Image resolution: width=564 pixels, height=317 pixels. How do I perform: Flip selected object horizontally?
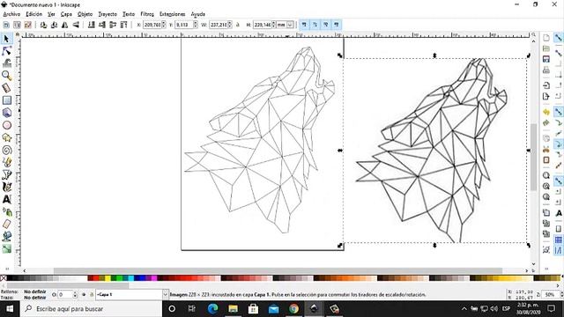coord(64,25)
